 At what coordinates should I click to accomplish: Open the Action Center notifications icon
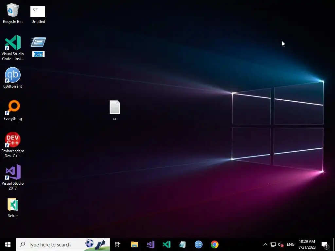coord(325,244)
